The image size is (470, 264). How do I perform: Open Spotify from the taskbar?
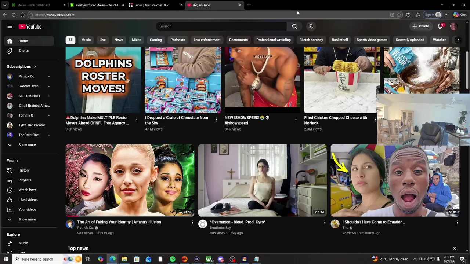173,259
